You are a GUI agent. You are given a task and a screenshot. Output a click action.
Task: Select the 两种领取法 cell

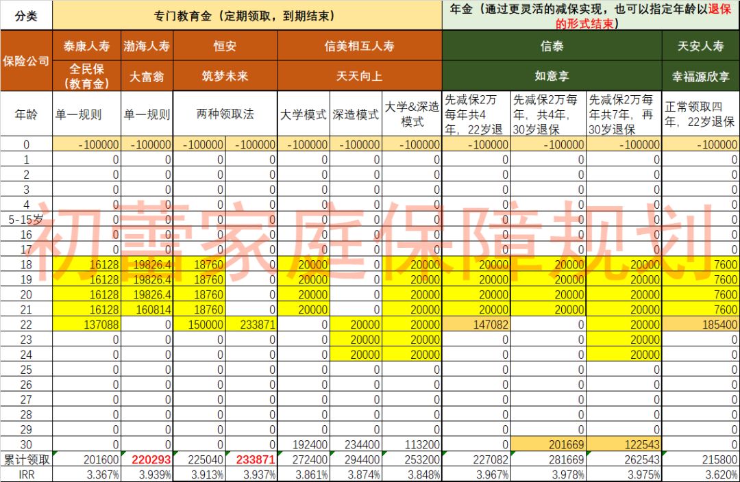click(x=225, y=114)
